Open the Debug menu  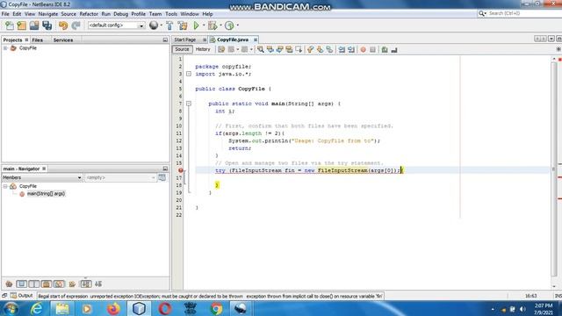pos(121,14)
